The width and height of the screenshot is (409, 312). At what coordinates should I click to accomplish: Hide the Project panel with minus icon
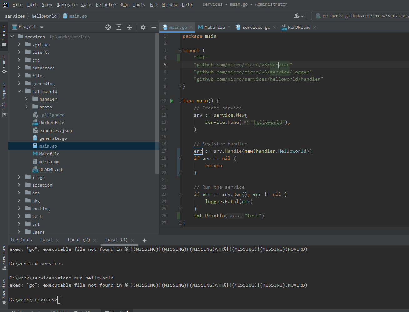(154, 27)
